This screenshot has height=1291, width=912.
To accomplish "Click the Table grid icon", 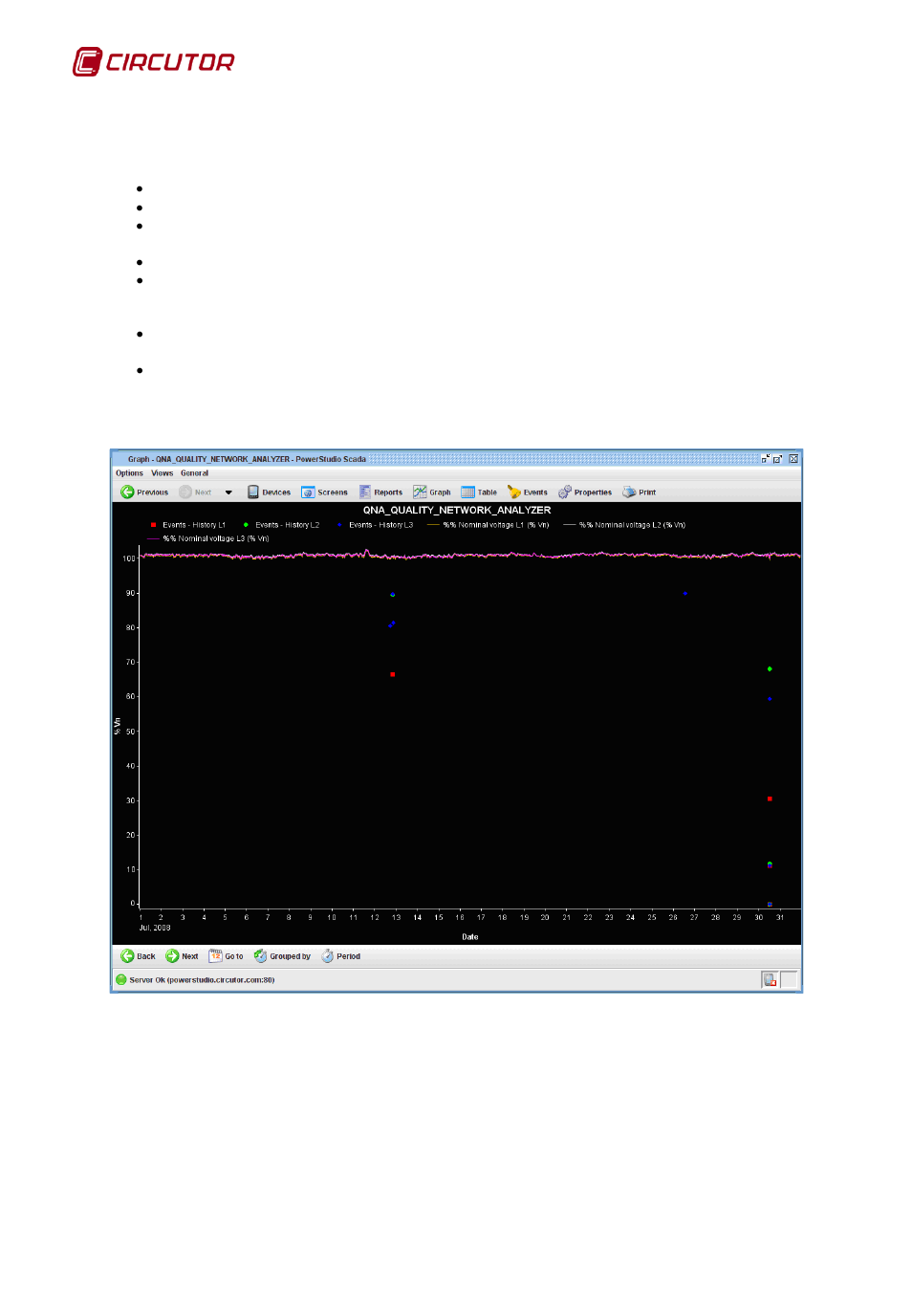I will pyautogui.click(x=467, y=492).
